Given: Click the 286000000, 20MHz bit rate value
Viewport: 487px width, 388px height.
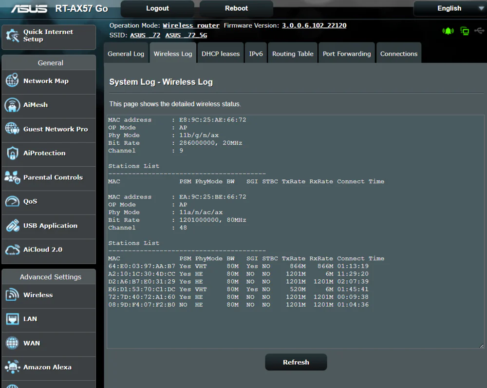Looking at the screenshot, I should 210,143.
